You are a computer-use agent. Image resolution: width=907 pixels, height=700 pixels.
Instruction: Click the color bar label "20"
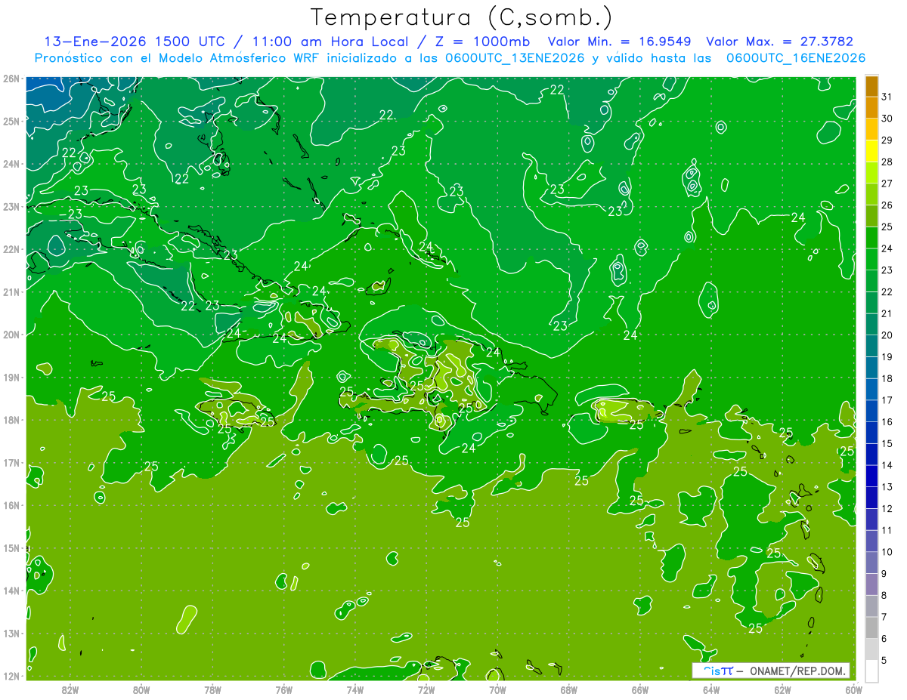click(x=887, y=335)
